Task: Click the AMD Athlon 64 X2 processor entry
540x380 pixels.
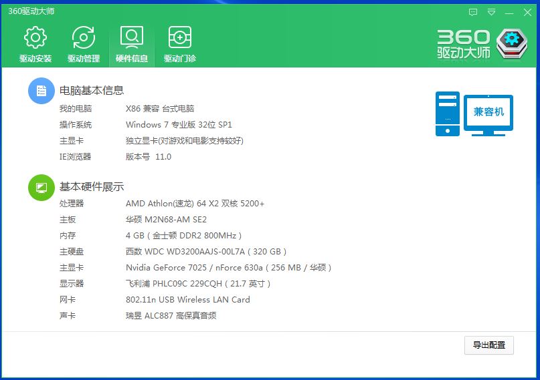Action: (195, 204)
